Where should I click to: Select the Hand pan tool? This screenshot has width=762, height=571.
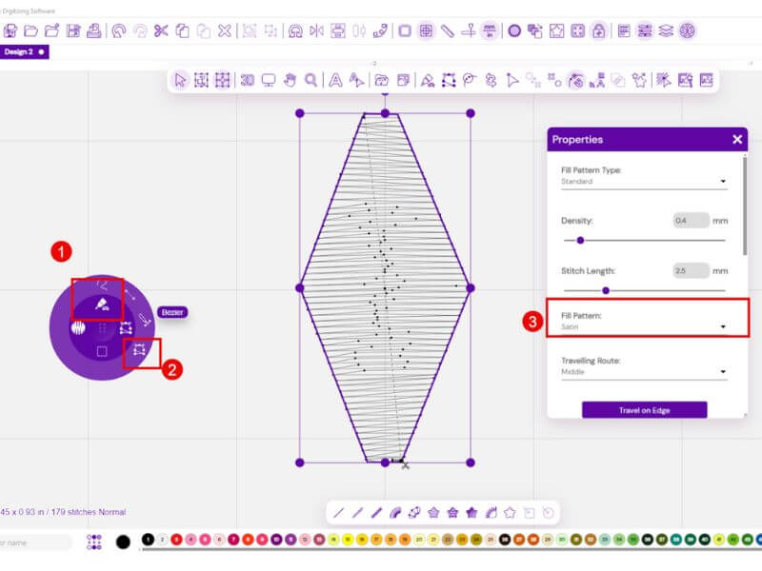291,80
